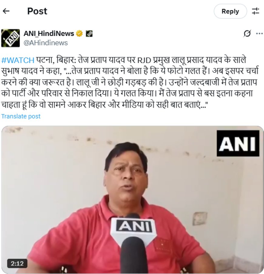Click the Post heading at the top
Screen dimensions: 264x274
[x=37, y=11]
